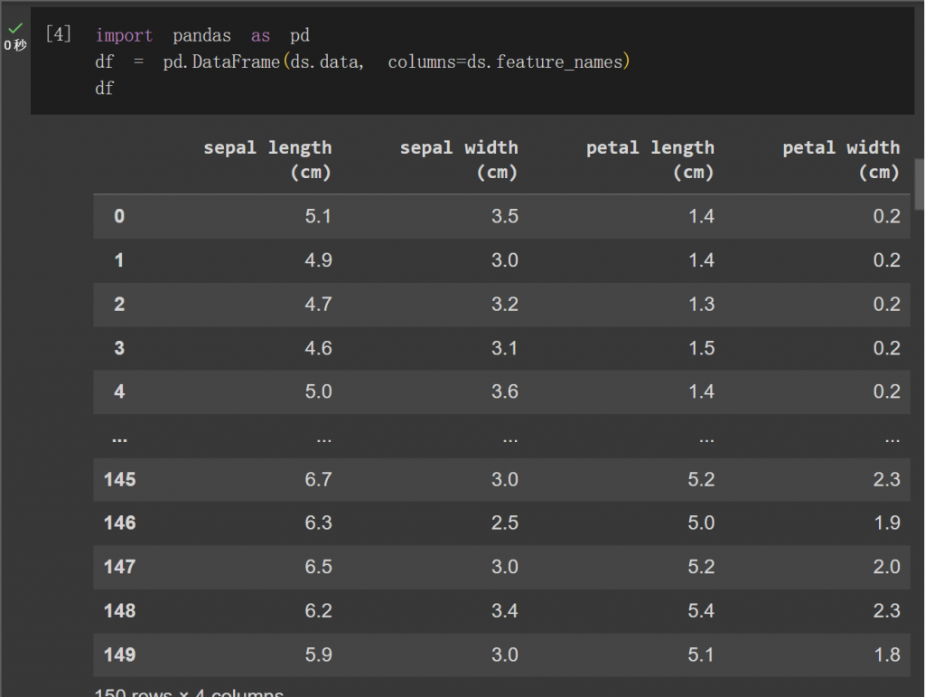Click the cell execution count [4]

click(x=59, y=34)
